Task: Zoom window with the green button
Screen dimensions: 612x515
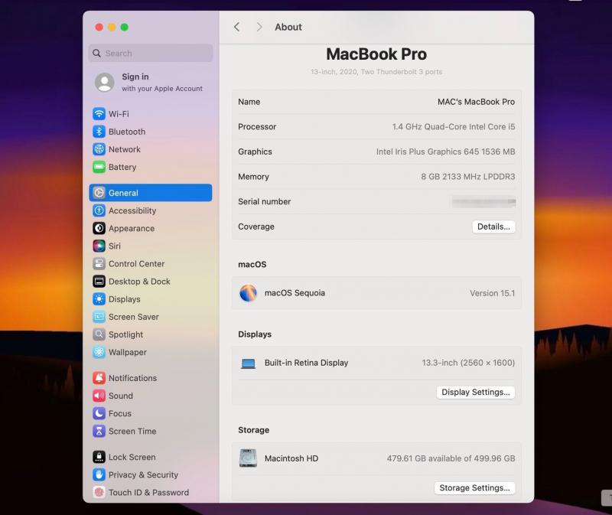Action: tap(125, 27)
